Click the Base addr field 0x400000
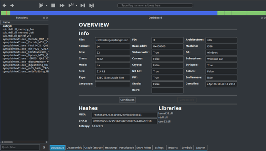Screen dimensions: 266x151 167,46
